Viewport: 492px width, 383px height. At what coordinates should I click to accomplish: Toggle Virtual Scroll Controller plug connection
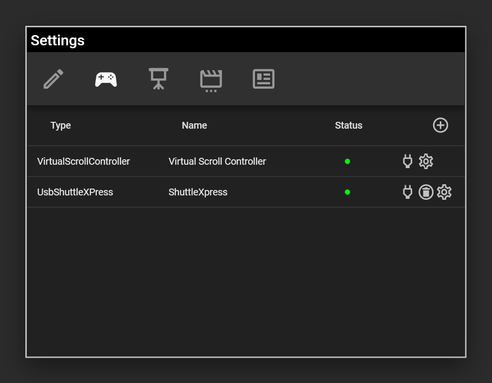click(x=408, y=161)
